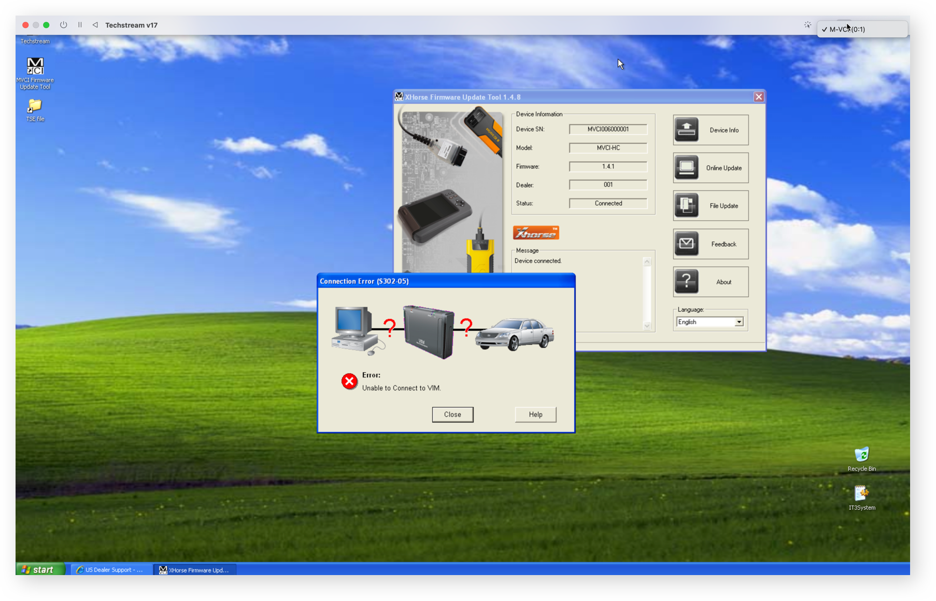The width and height of the screenshot is (936, 601).
Task: Click the Techstream v17 window title
Action: 131,25
